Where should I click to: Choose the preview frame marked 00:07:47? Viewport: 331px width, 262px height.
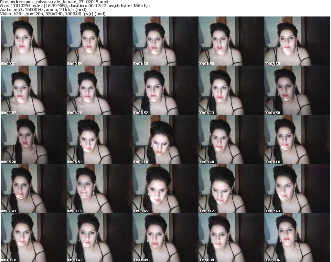pyautogui.click(x=34, y=188)
